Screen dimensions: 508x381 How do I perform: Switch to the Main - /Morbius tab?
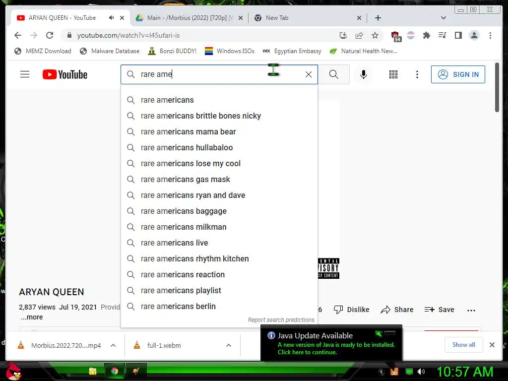pos(190,18)
